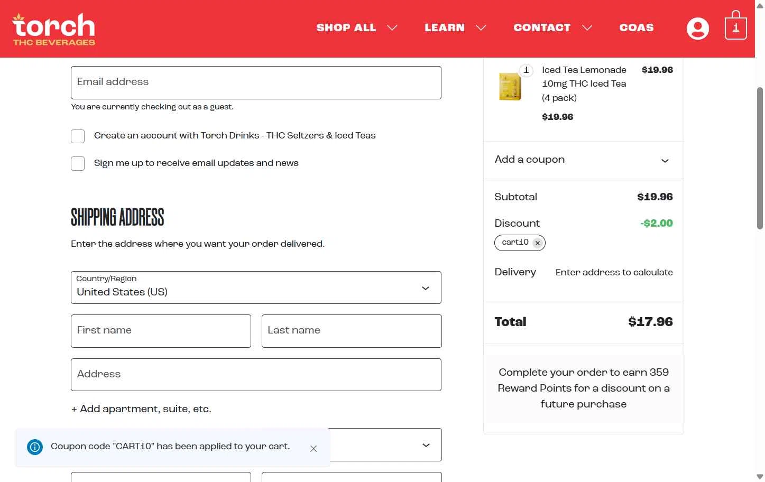Open the user account icon
This screenshot has height=482, width=765.
(x=697, y=28)
